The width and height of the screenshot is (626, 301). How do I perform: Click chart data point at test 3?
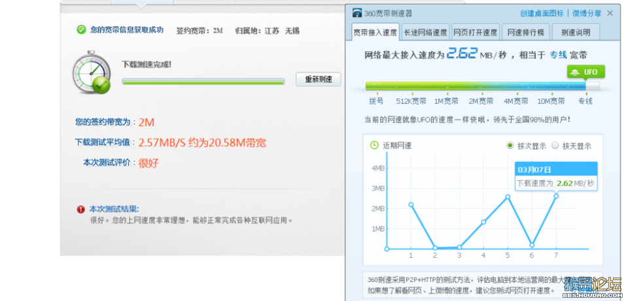point(459,247)
